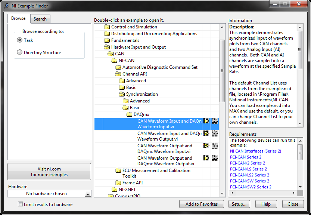Click the CAN icon beside CAN Waveform Input and DAQmx Waveform Output.vi

click(215, 133)
